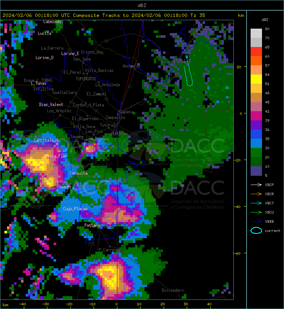Click the -40 tick on bottom km axis
The image size is (284, 309).
[x=22, y=304]
